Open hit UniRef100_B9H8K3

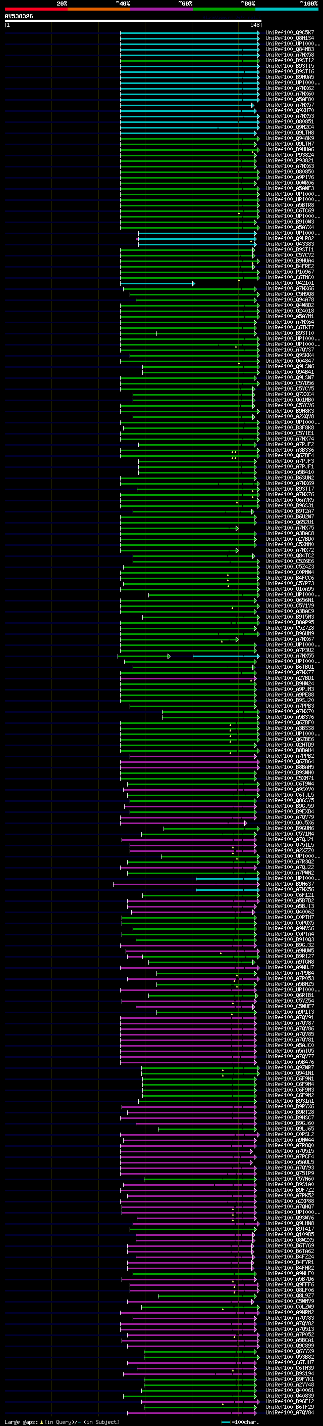click(x=290, y=411)
